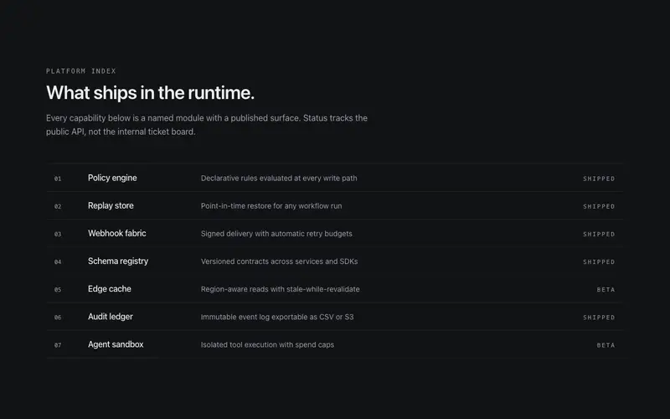Viewport: 670px width, 419px height.
Task: Click Isolated tool execution with spend caps
Action: point(267,345)
